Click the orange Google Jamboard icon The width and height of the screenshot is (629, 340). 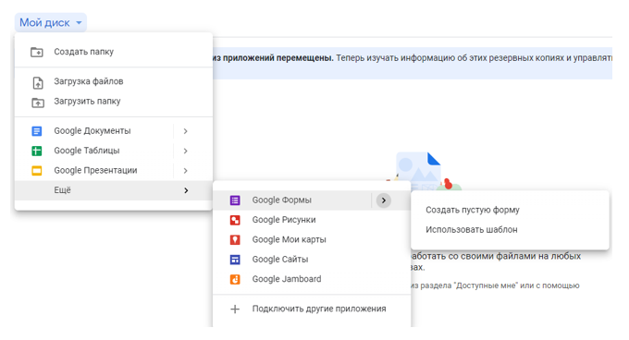click(x=235, y=279)
